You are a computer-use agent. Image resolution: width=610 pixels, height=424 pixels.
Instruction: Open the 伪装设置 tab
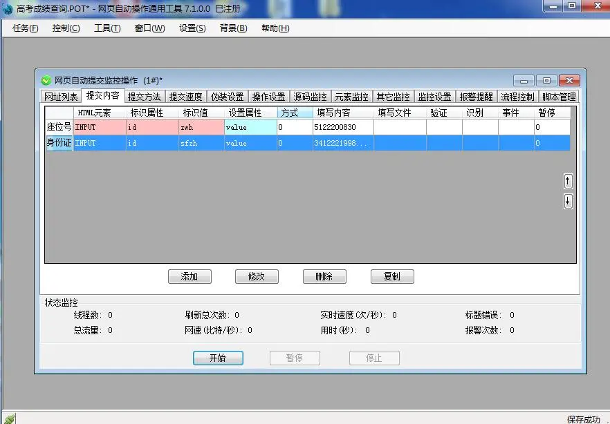(227, 97)
